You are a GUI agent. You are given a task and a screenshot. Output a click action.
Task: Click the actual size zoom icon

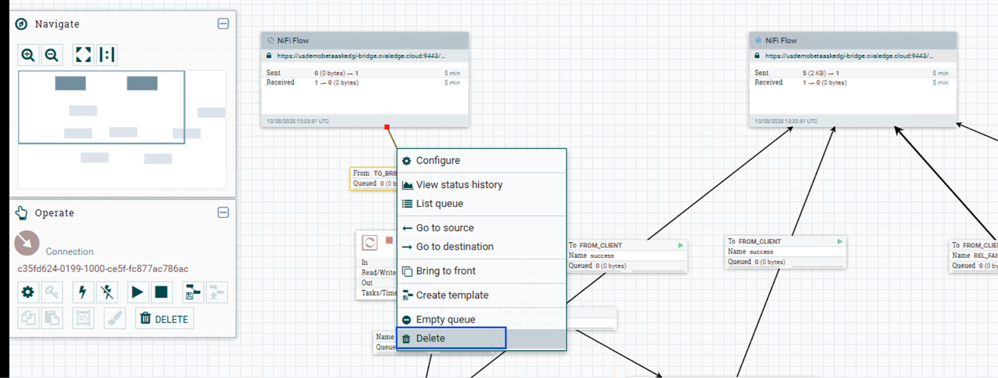(x=107, y=55)
